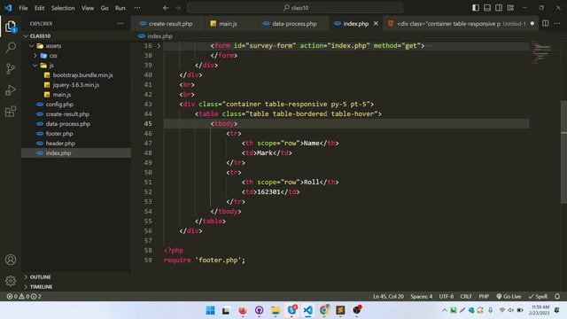The image size is (567, 319).
Task: Toggle the secondary side bar layout icon
Action: [499, 8]
